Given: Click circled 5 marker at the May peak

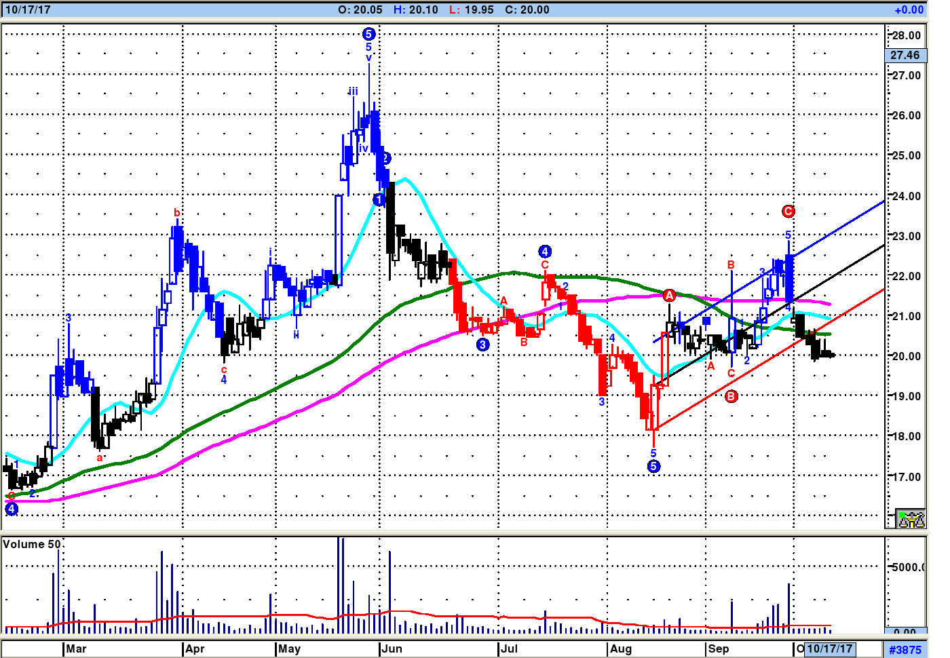Looking at the screenshot, I should 368,34.
